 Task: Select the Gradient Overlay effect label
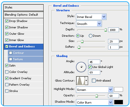(20, 78)
